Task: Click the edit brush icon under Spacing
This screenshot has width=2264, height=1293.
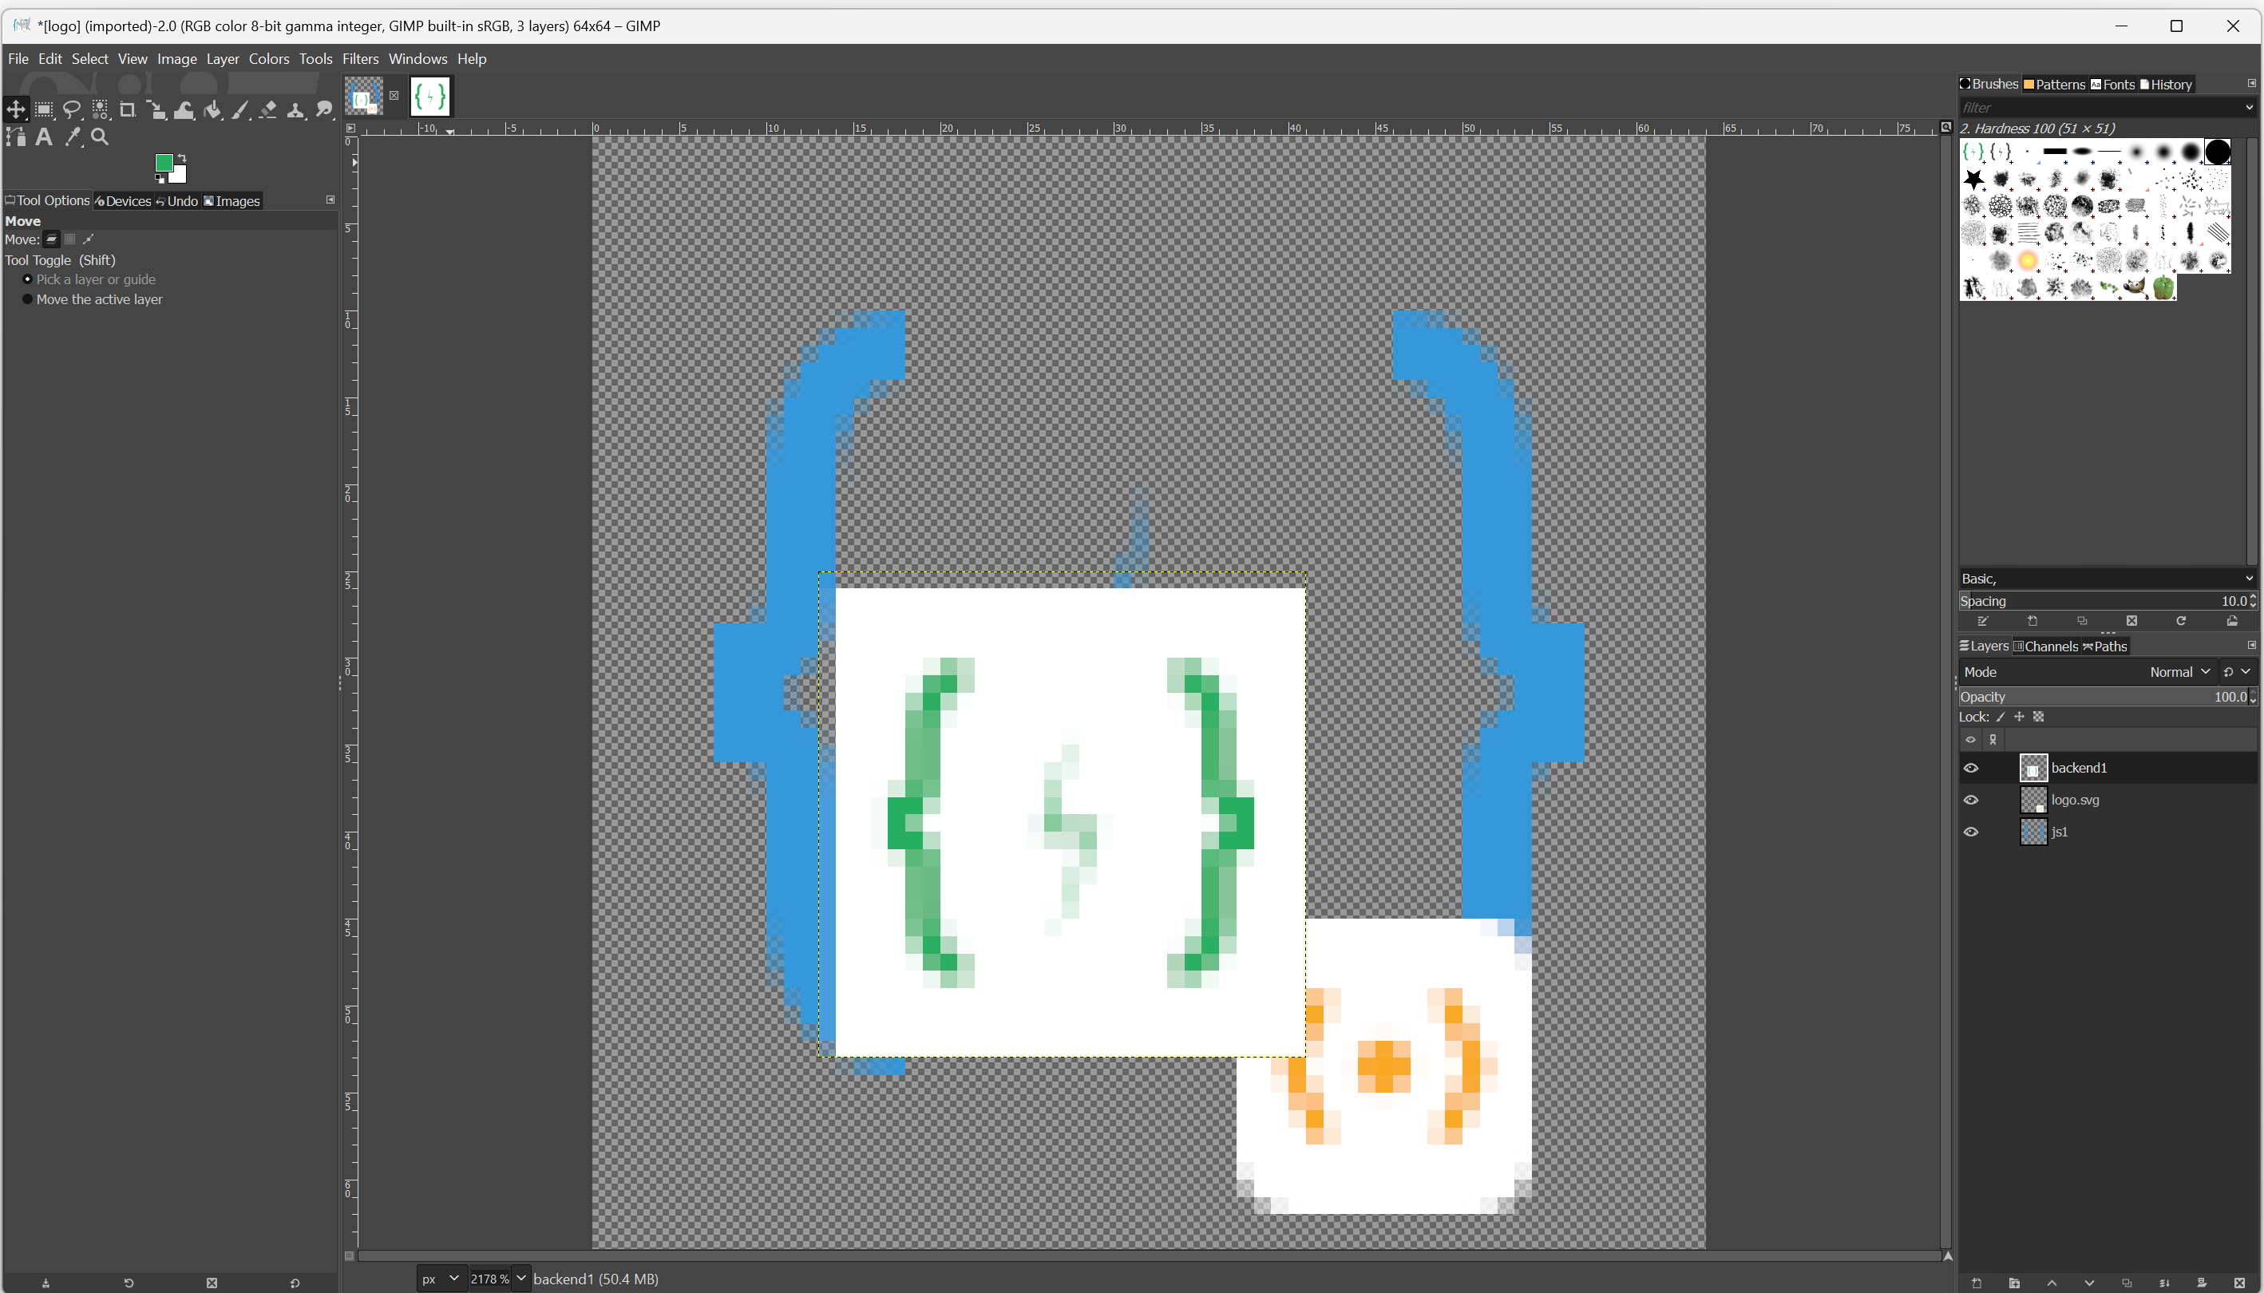Action: 1982,621
